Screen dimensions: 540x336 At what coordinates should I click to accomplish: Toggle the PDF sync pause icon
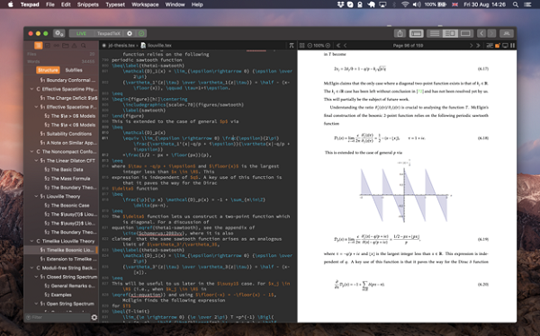(x=512, y=46)
